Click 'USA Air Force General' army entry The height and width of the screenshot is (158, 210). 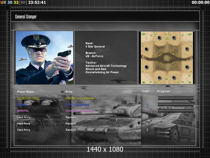click(80, 98)
